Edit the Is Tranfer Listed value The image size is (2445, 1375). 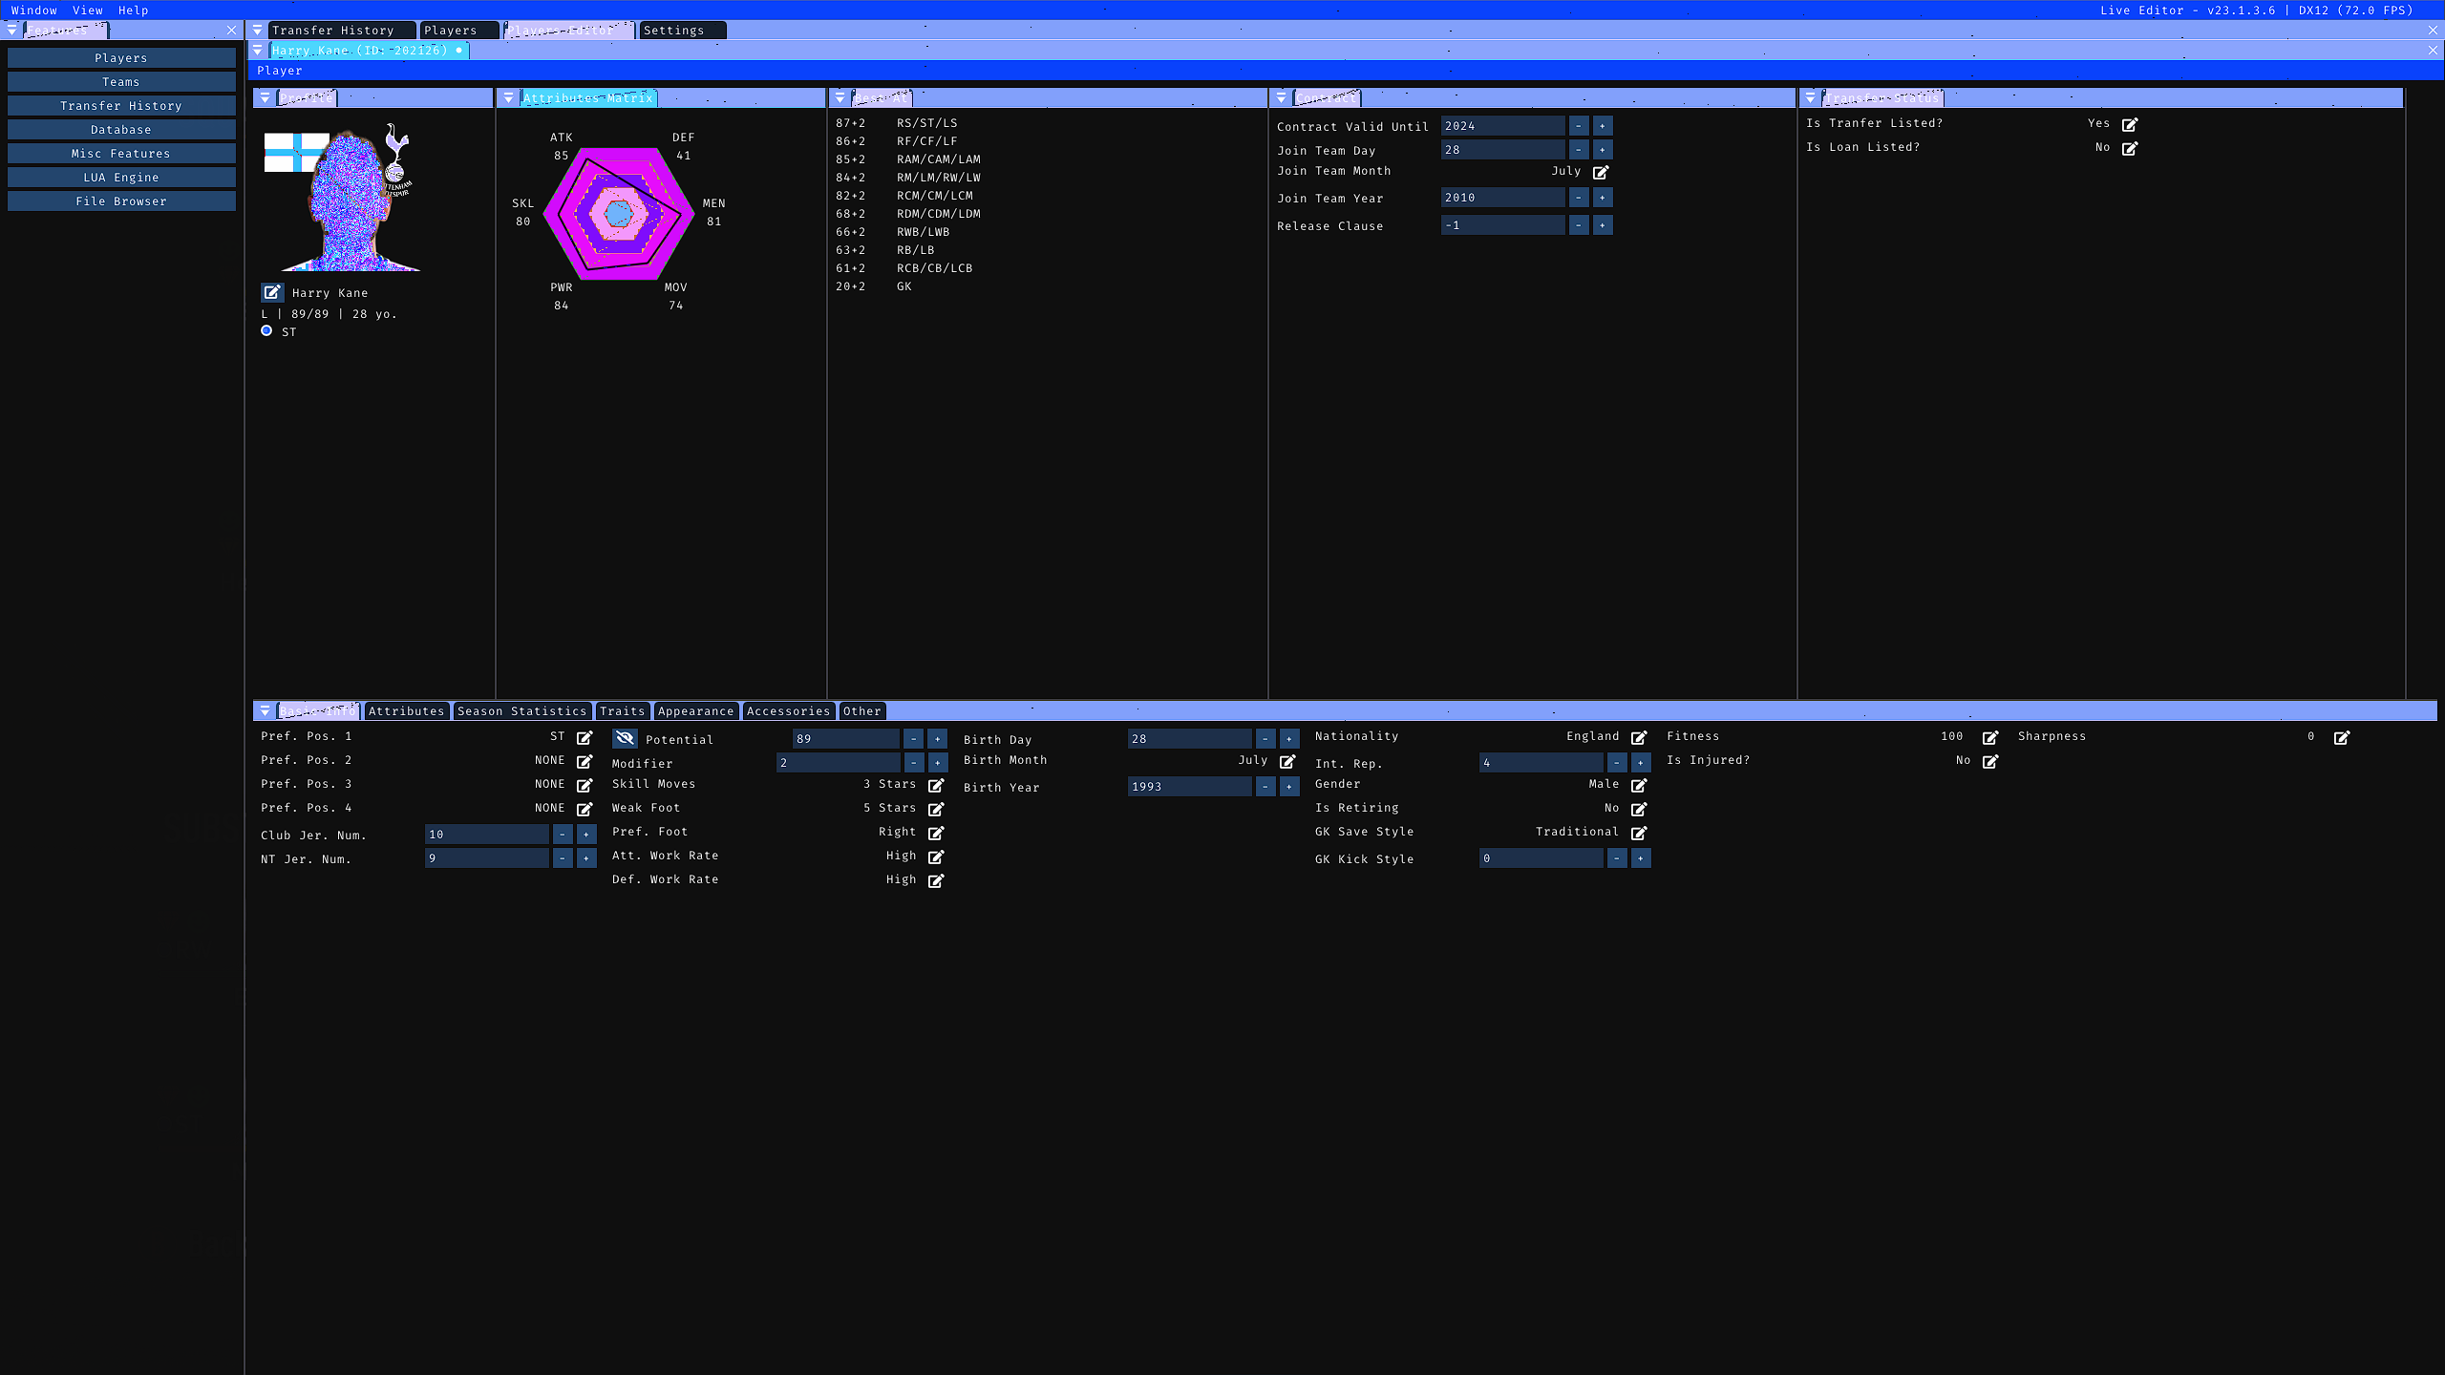[x=2130, y=124]
